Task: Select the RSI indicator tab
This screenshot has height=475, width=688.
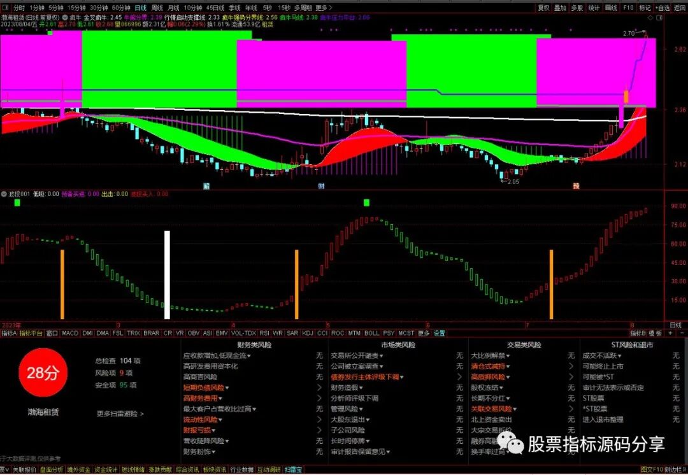Action: 264,334
